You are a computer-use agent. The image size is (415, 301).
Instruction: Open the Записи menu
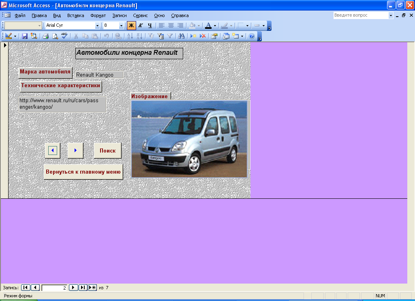pos(120,15)
